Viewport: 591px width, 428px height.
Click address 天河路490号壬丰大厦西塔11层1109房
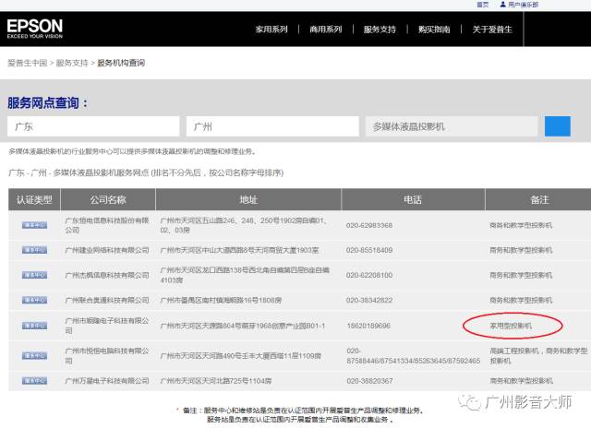(240, 356)
